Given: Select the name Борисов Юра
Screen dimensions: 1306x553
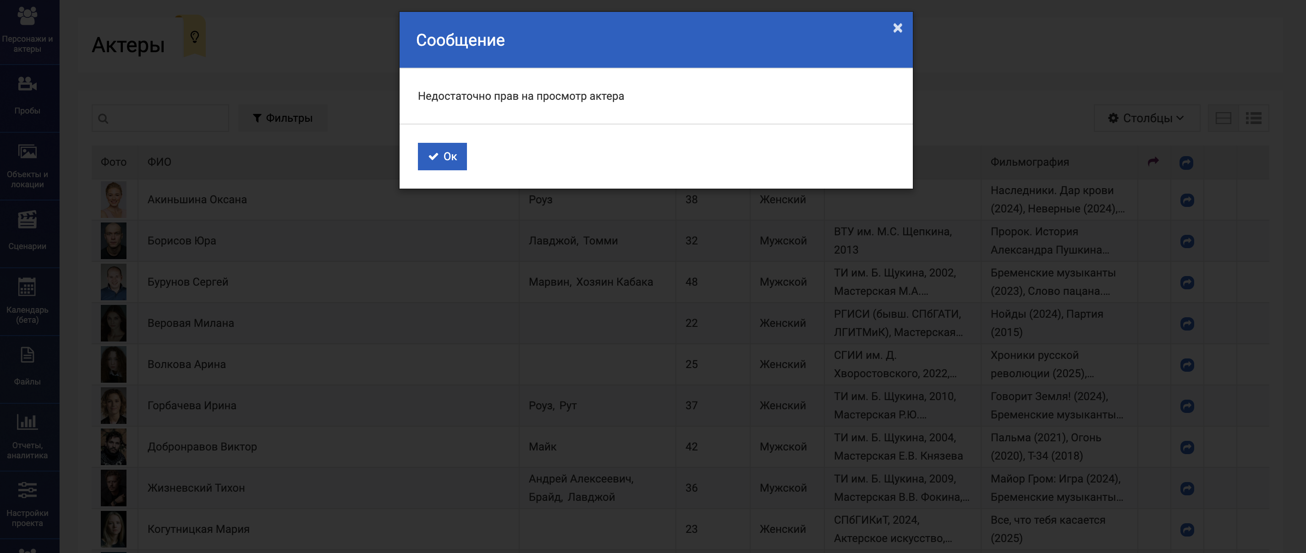Looking at the screenshot, I should [181, 240].
